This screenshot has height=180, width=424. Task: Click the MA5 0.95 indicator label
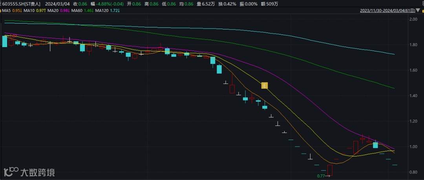point(12,11)
